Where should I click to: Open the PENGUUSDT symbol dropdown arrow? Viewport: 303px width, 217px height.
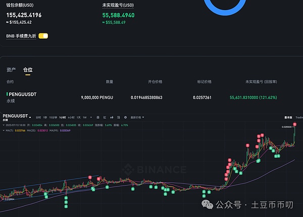point(31,116)
